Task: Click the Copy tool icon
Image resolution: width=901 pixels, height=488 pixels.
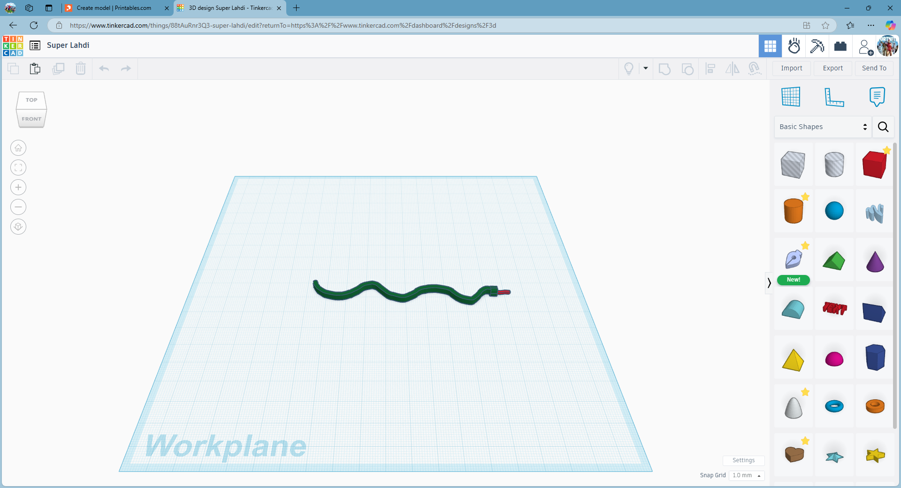Action: coord(13,69)
